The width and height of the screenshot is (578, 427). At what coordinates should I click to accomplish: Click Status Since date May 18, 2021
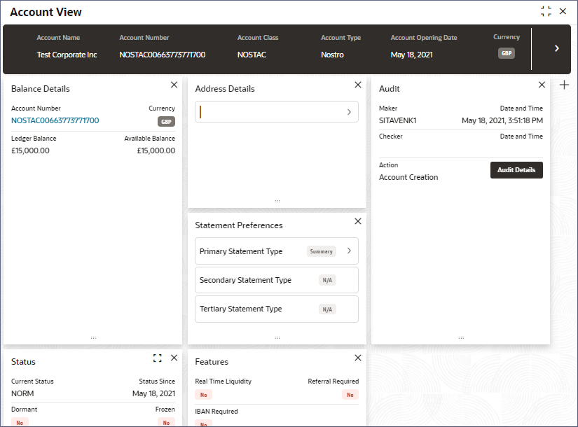[x=153, y=393]
